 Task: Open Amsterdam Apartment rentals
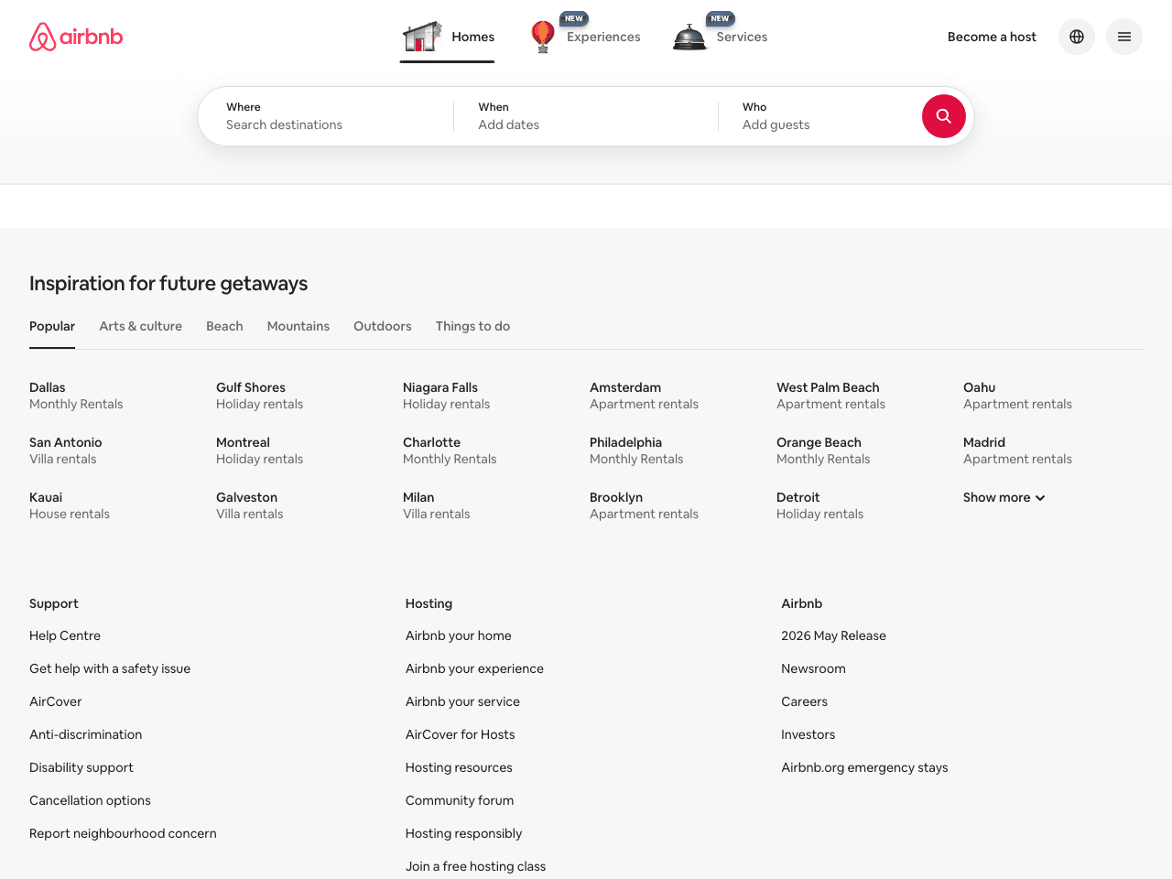[x=644, y=396]
